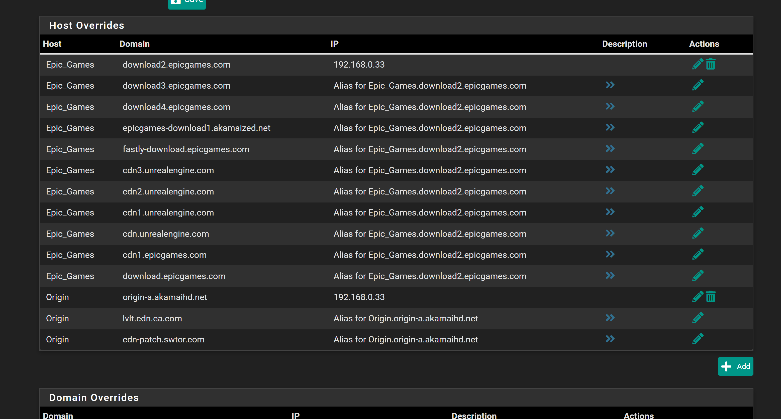The image size is (781, 419).
Task: Click double-chevron icon in cdn3.unrealengine.com row
Action: 610,169
